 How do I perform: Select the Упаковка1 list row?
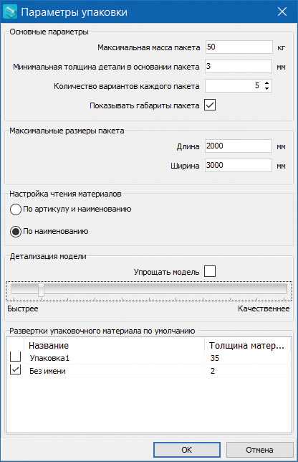(x=149, y=358)
